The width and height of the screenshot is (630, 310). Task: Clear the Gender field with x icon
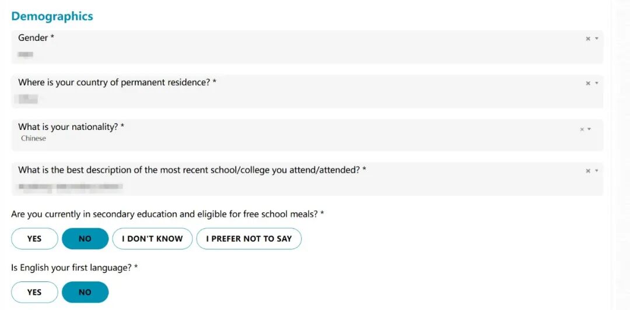pos(588,38)
